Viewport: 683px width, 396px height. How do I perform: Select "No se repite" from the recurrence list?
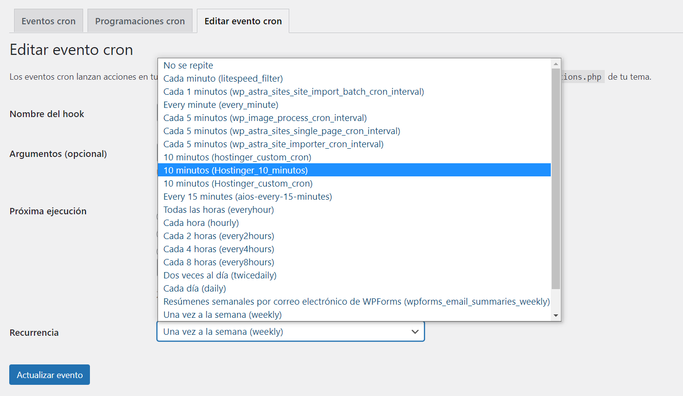pos(188,65)
